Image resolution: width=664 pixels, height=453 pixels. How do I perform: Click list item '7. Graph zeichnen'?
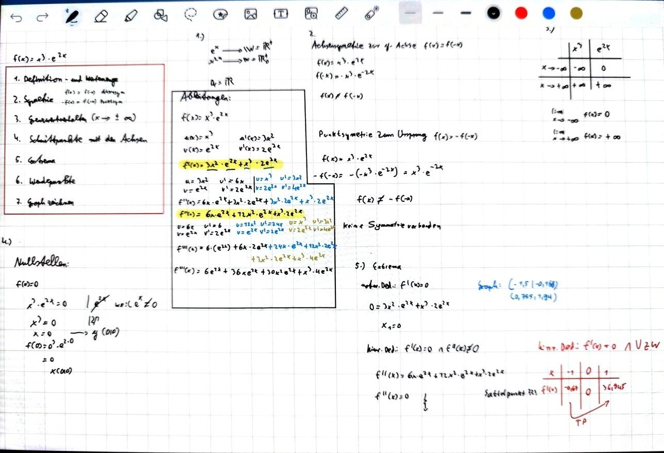pyautogui.click(x=44, y=202)
